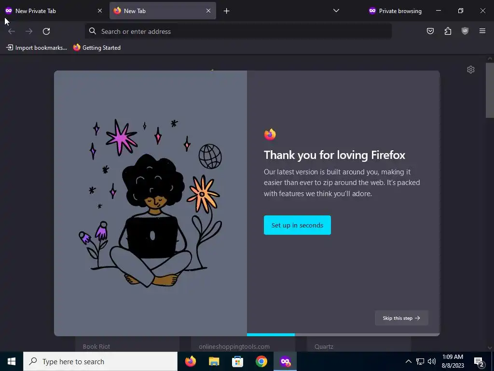Image resolution: width=494 pixels, height=371 pixels.
Task: Close the New Private Tab
Action: 100,11
